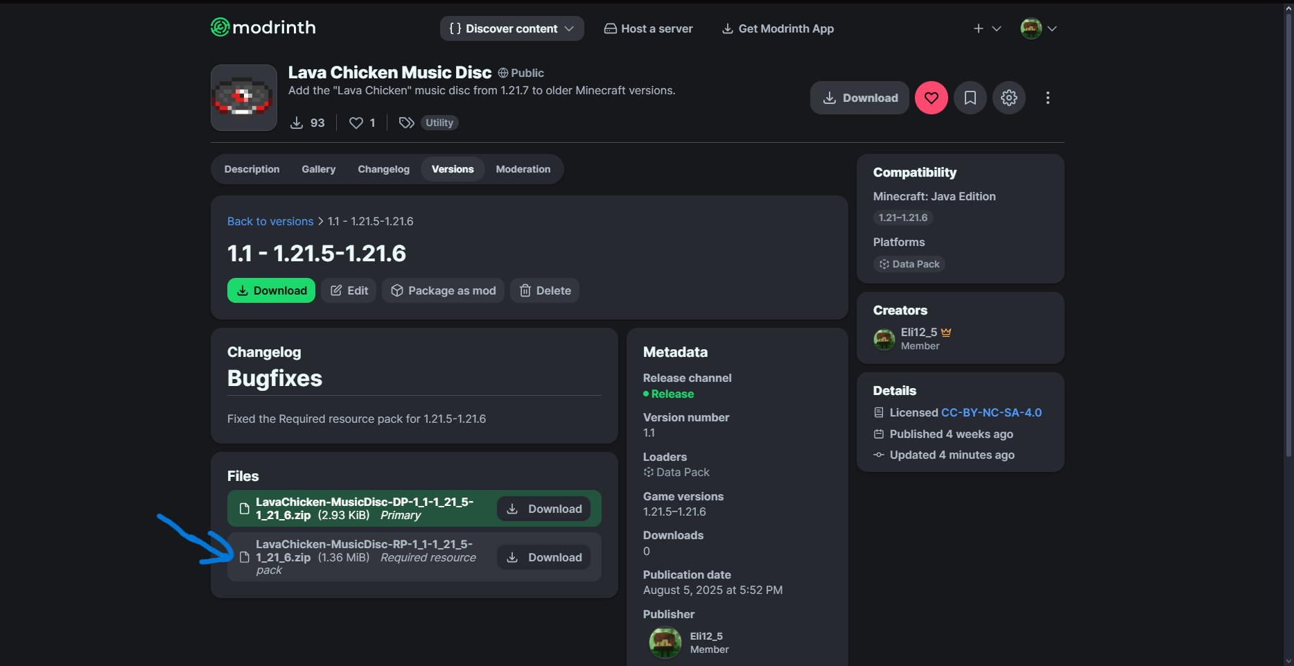Expand the user avatar account menu

pyautogui.click(x=1038, y=28)
